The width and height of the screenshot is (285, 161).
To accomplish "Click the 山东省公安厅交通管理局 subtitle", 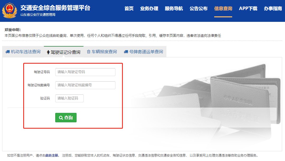I will (38, 15).
